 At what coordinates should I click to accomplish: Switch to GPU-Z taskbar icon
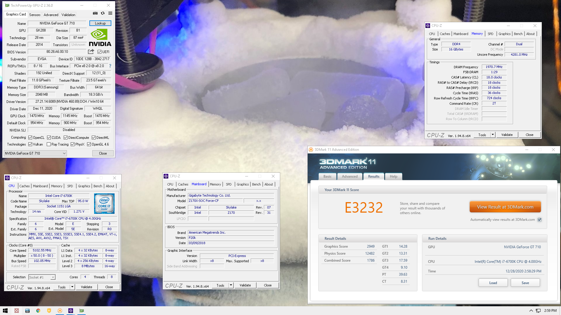coord(82,311)
